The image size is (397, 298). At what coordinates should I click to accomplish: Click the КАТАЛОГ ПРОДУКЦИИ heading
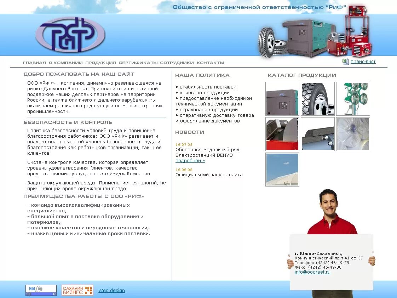tap(302, 75)
